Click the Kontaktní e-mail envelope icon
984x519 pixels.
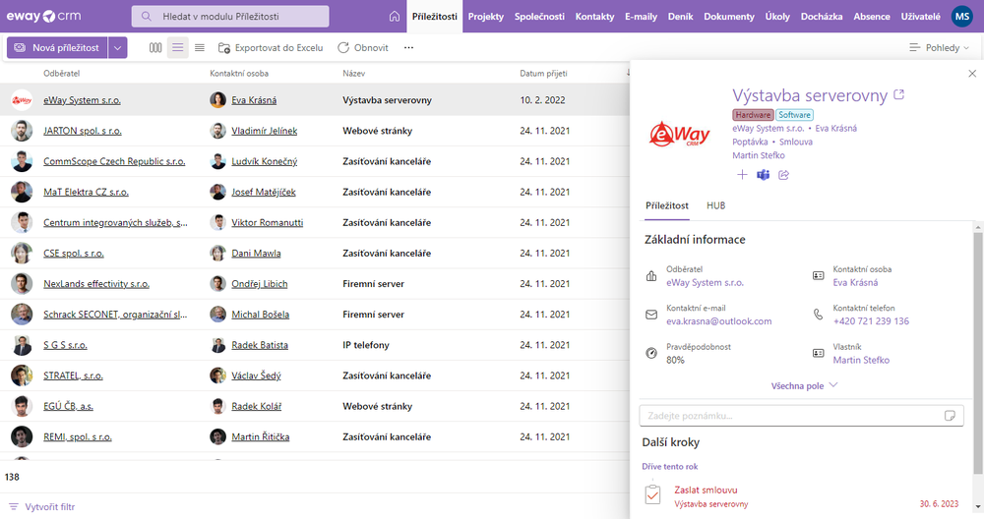pyautogui.click(x=651, y=315)
